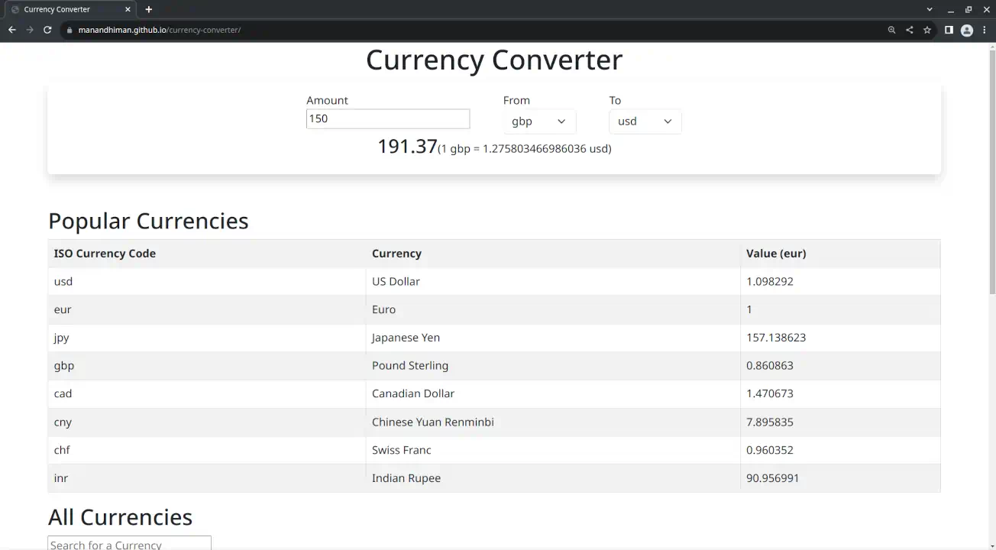
Task: Edit the Amount input field
Action: pos(388,118)
